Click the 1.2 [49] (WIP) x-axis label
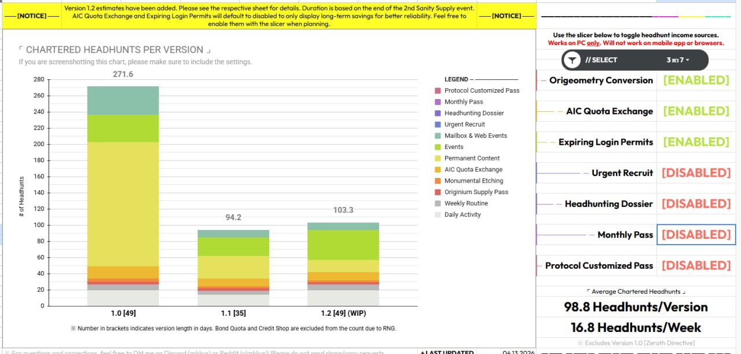The image size is (741, 354). tap(343, 313)
